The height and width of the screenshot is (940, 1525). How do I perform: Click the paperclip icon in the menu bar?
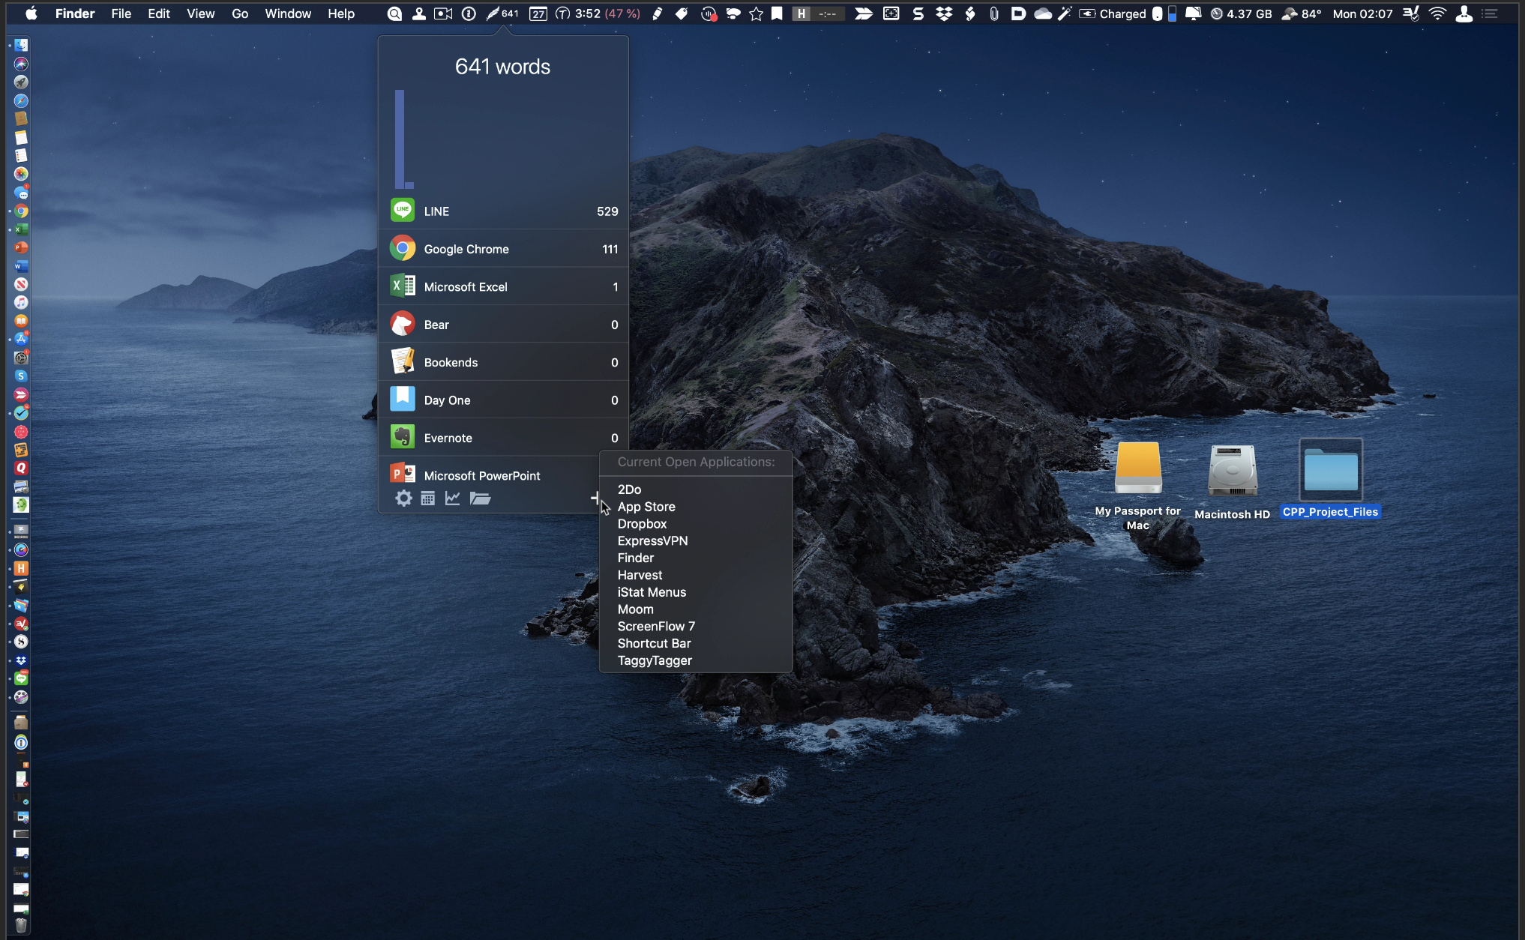tap(994, 13)
